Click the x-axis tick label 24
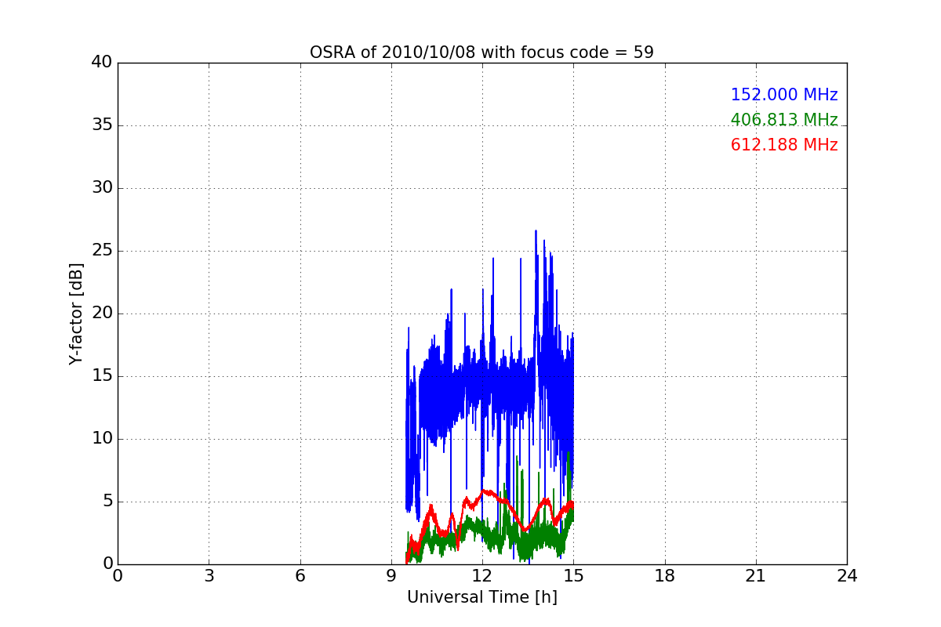Screen dimensions: 941x627 pos(847,576)
